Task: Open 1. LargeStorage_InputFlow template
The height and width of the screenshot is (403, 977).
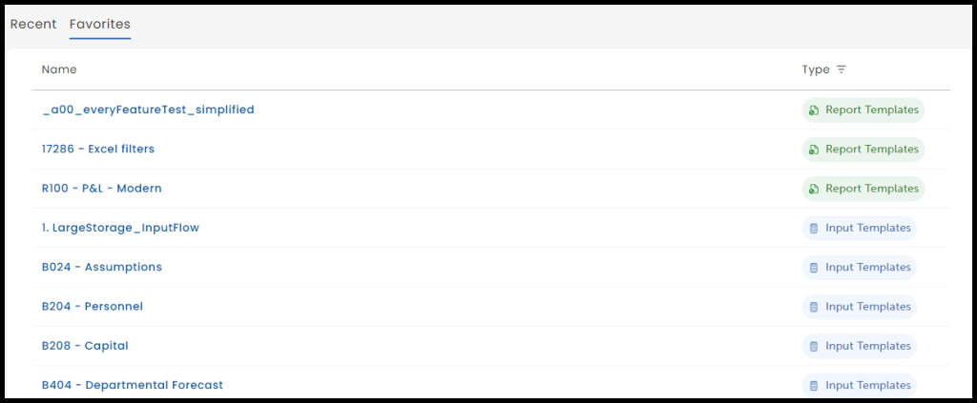Action: coord(120,228)
